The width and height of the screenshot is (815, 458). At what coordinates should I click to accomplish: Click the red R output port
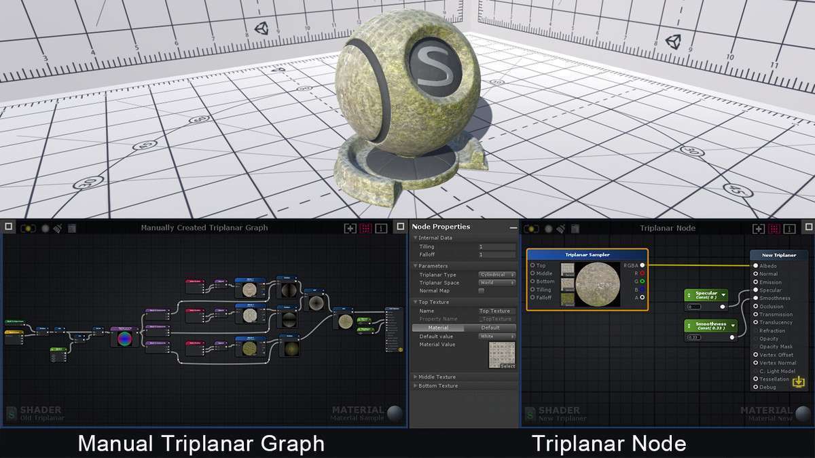pyautogui.click(x=642, y=273)
